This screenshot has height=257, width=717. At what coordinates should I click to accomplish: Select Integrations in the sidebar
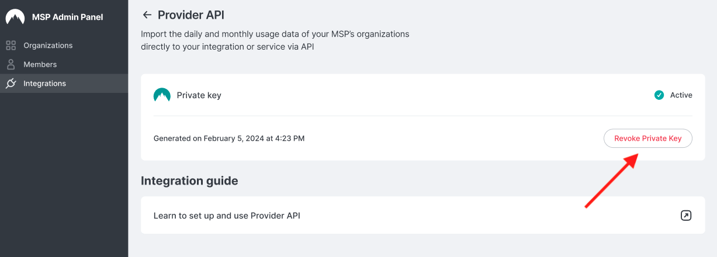[64, 84]
